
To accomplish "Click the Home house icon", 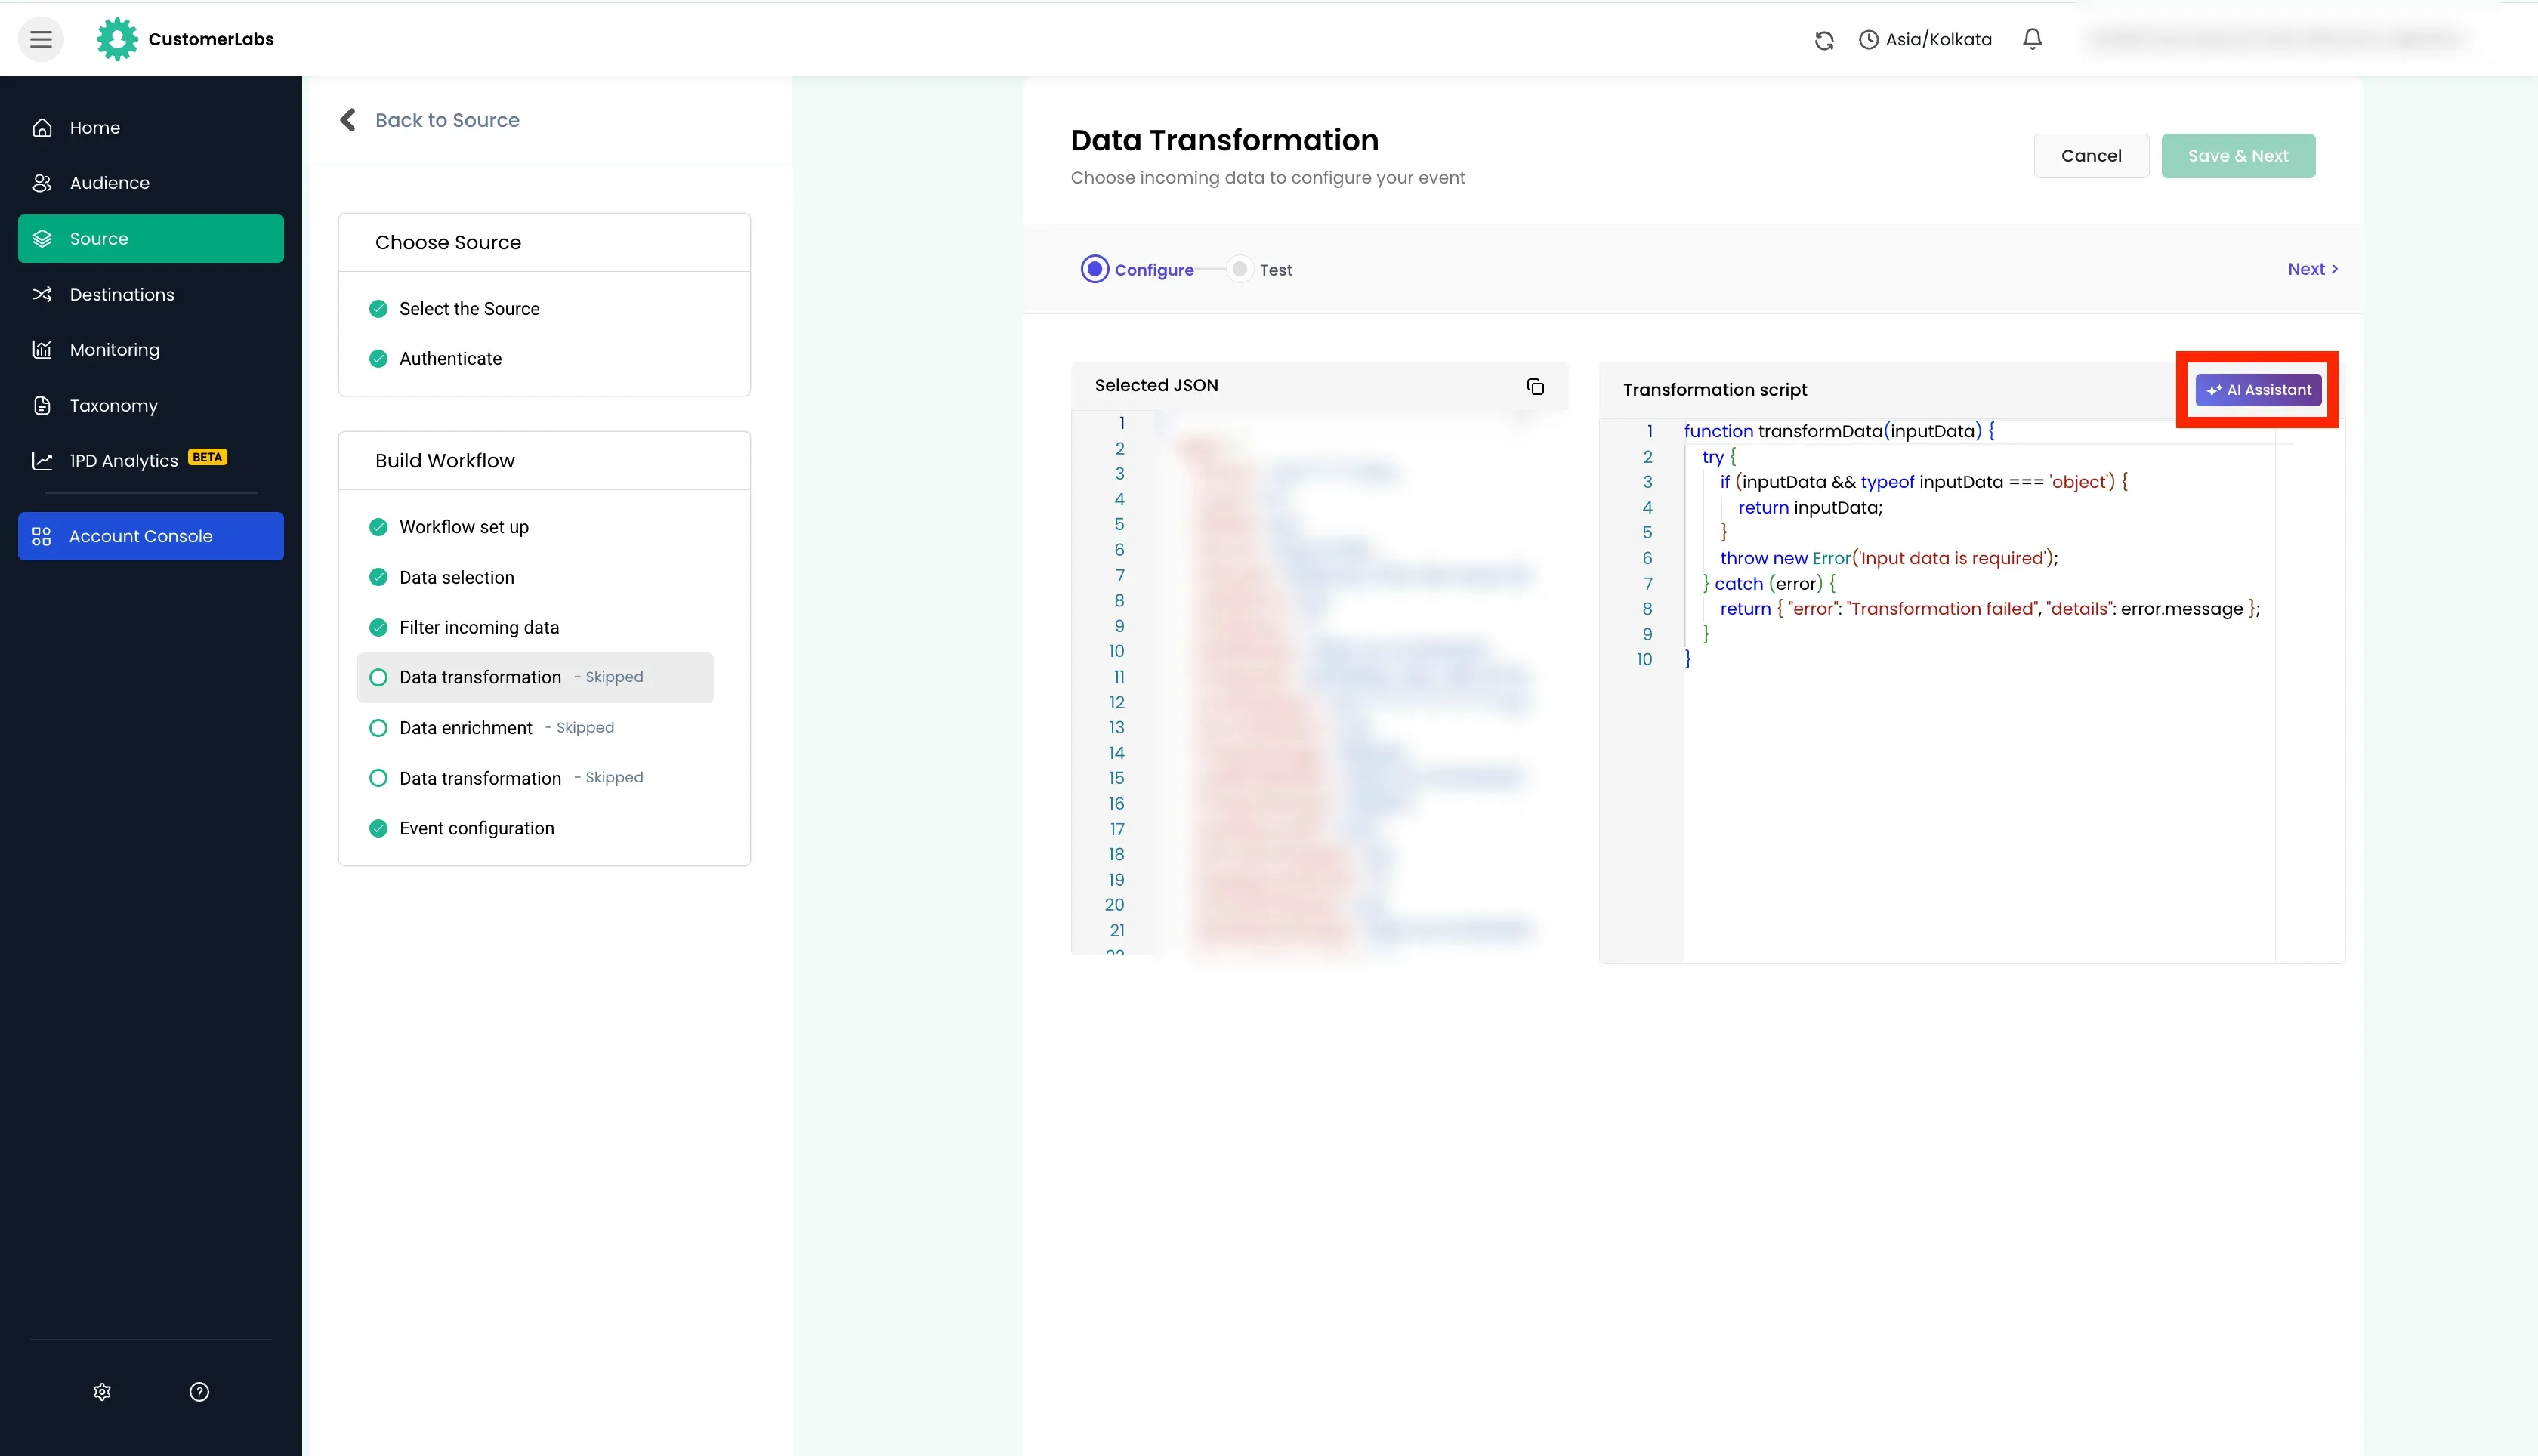I will (42, 128).
